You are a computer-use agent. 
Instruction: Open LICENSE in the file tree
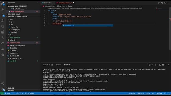coord(23,51)
